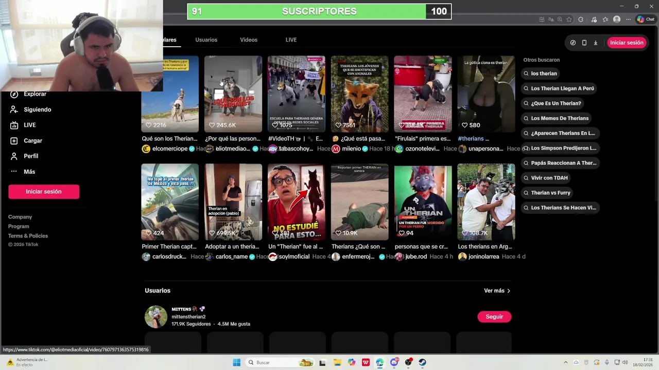Select suggestion 'Papás Reaccionan A Ther...'
The image size is (659, 370).
click(x=560, y=163)
